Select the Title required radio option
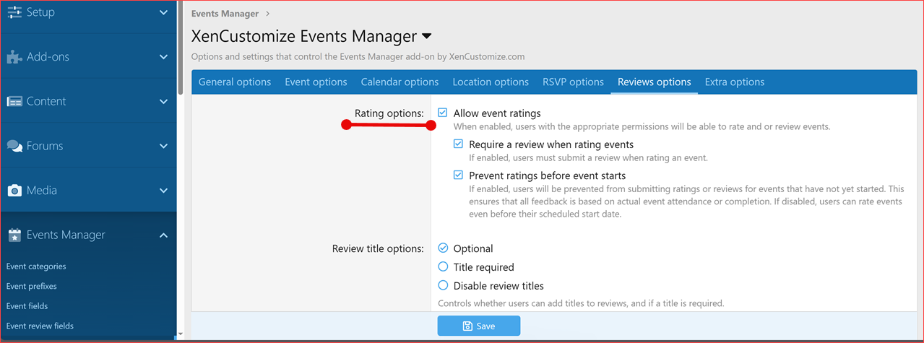This screenshot has width=924, height=343. [443, 267]
